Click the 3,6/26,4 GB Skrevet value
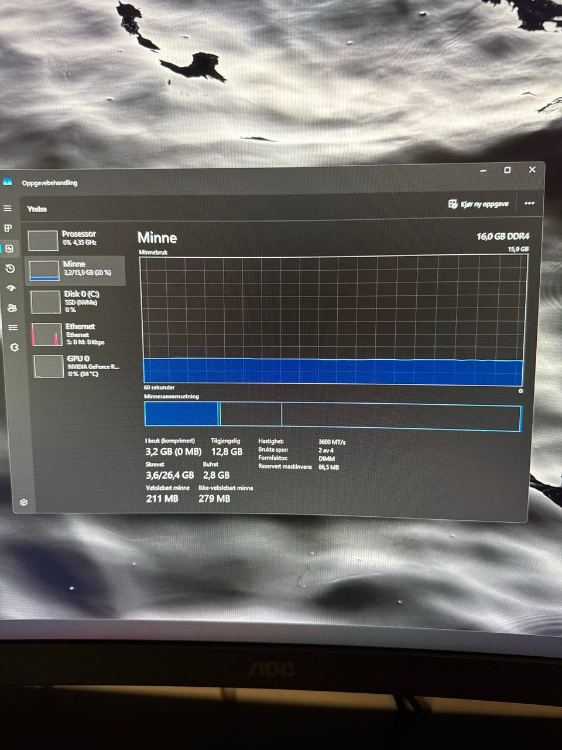 coord(170,475)
